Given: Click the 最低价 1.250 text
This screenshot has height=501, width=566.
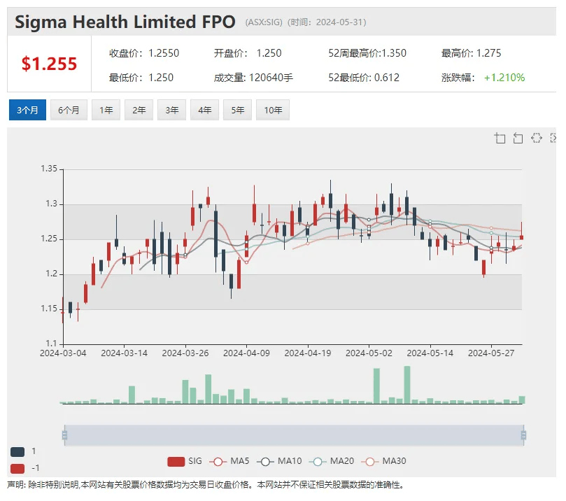Looking at the screenshot, I should (x=141, y=78).
